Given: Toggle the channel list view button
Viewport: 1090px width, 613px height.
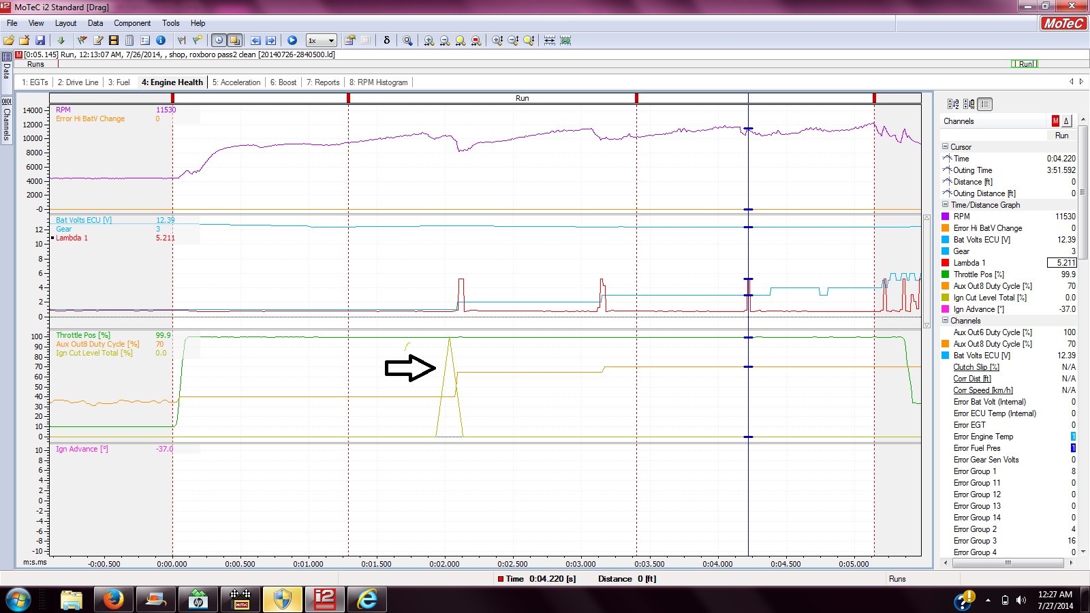Looking at the screenshot, I should (x=985, y=104).
